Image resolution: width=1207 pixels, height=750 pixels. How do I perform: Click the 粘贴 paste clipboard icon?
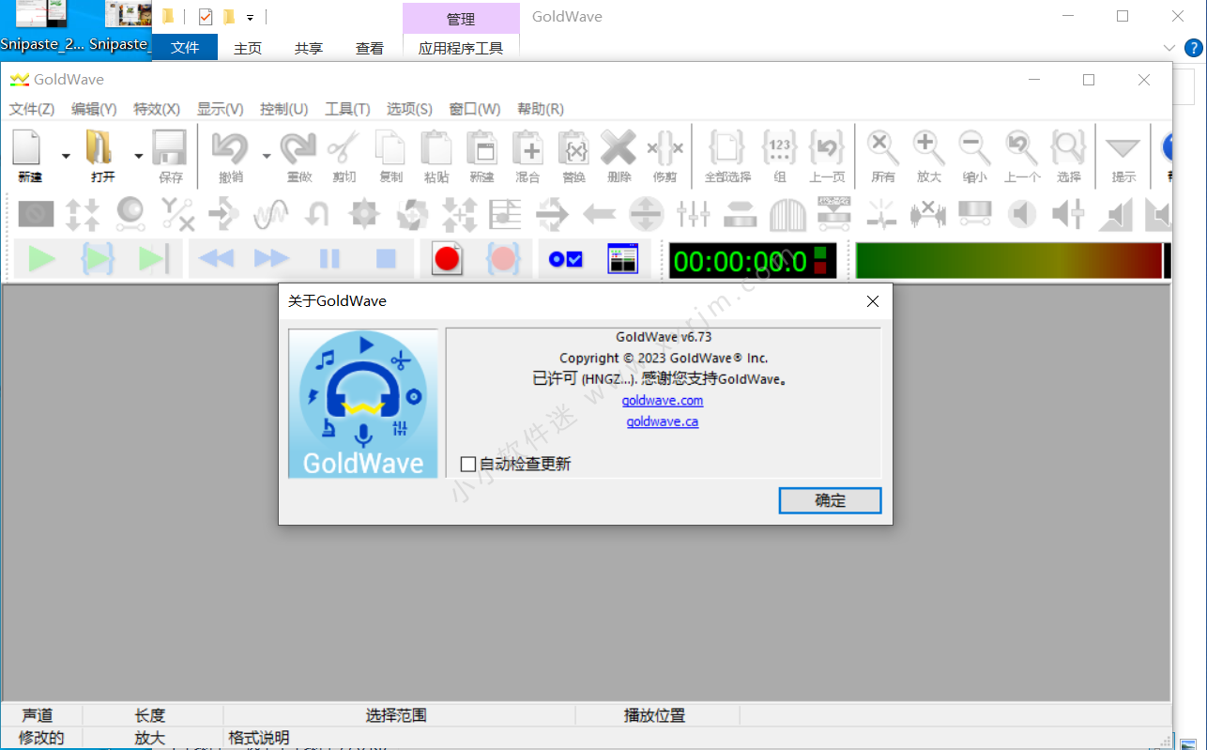[436, 148]
